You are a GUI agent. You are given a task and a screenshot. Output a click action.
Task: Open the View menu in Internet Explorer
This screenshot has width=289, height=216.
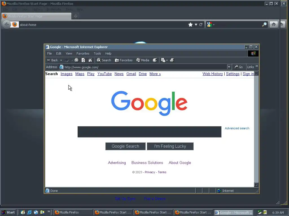[x=69, y=53]
